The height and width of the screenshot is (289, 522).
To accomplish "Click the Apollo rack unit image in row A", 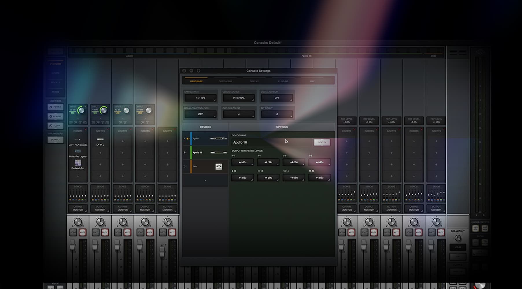I will 219,138.
